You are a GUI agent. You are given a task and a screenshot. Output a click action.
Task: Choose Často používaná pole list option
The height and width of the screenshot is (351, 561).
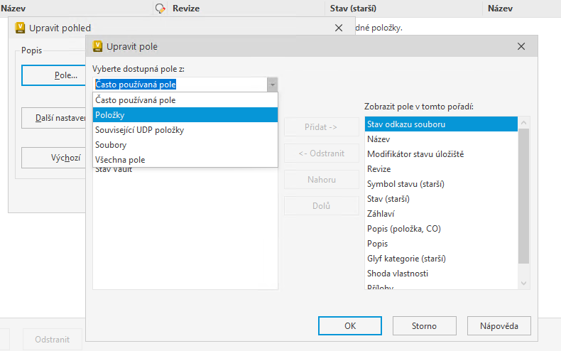(185, 100)
